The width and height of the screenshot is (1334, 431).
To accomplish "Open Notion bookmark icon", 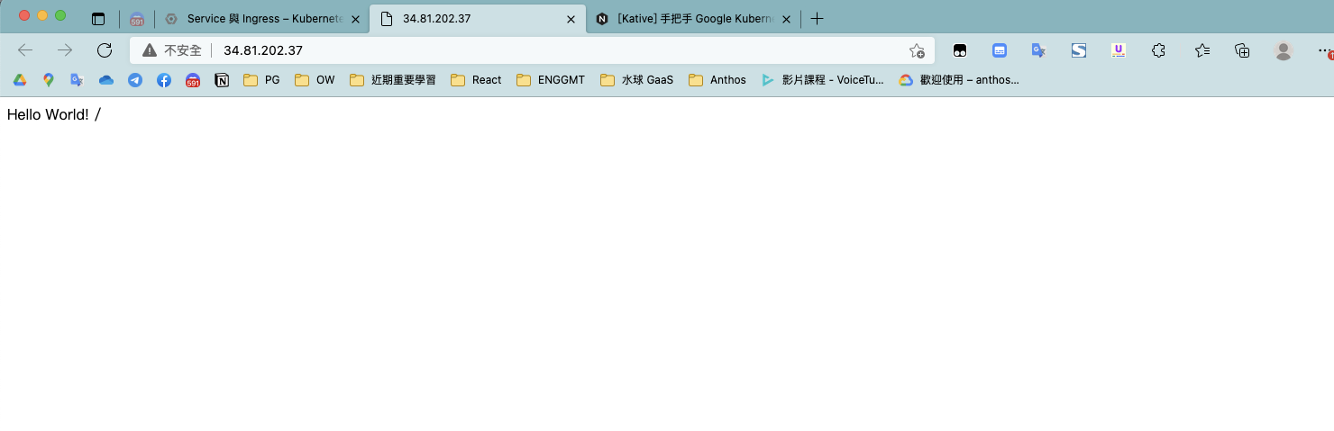I will (x=222, y=80).
